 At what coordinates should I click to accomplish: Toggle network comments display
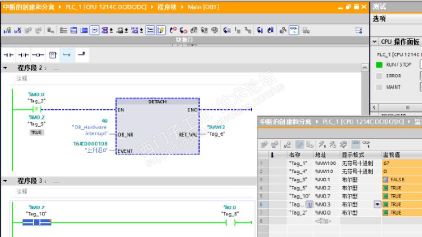150,30
